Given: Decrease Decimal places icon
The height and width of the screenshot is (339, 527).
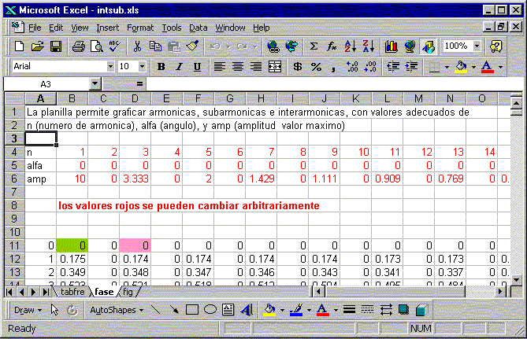Looking at the screenshot, I should [x=370, y=67].
